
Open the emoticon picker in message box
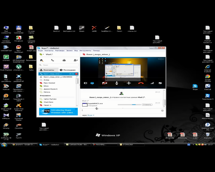[x=163, y=111]
